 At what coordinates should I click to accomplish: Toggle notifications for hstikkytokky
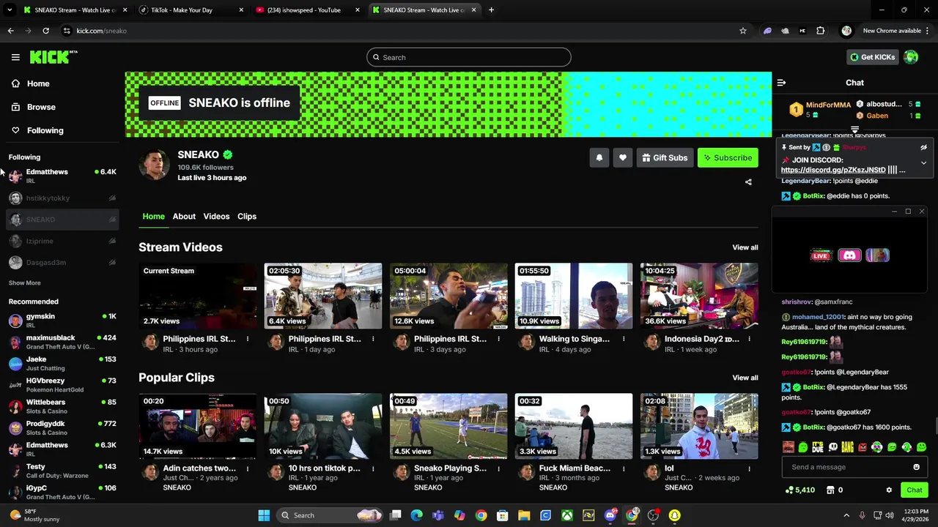[112, 198]
